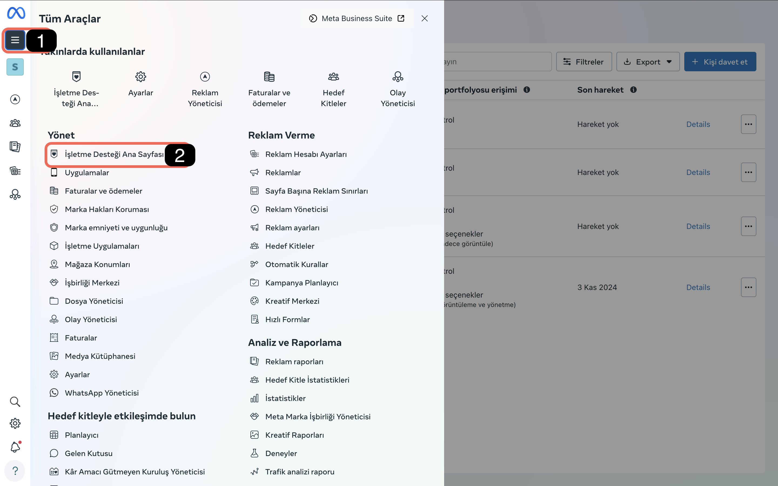Open Hızlı Formlar
Screen dimensions: 778x486
[x=280, y=319]
